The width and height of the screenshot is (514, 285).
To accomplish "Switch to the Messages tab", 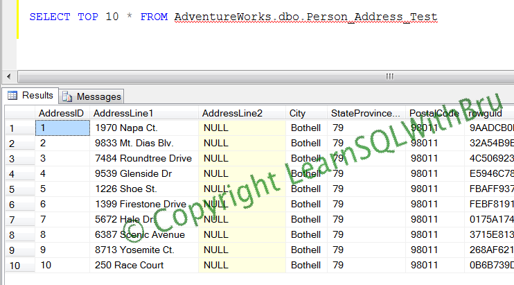I will pos(98,97).
